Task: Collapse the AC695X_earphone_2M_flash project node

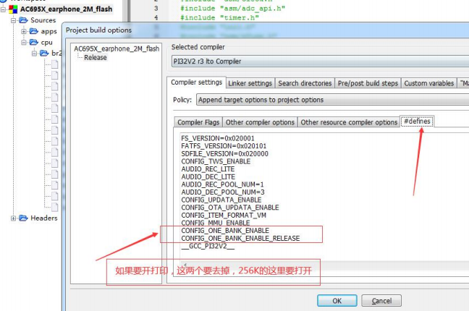Action: pyautogui.click(x=4, y=9)
